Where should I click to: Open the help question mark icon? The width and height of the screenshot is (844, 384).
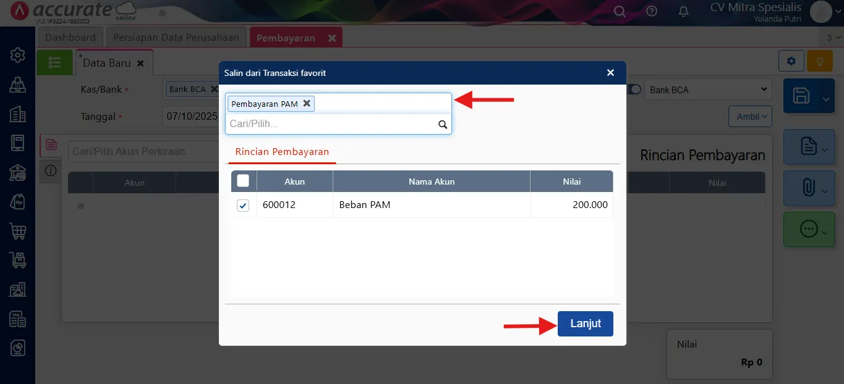[x=652, y=11]
